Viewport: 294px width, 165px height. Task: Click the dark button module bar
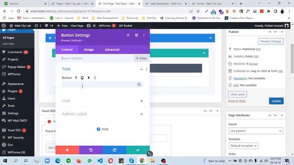pyautogui.click(x=176, y=68)
